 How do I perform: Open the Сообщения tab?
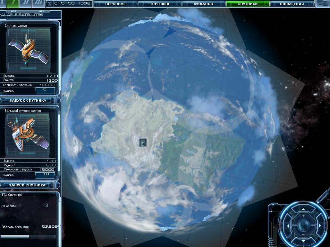tap(292, 4)
